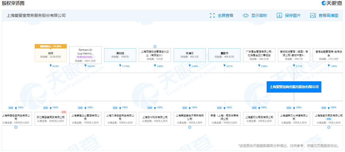The height and width of the screenshot is (152, 345).
Task: Click the fullscreen view icon
Action: click(212, 15)
